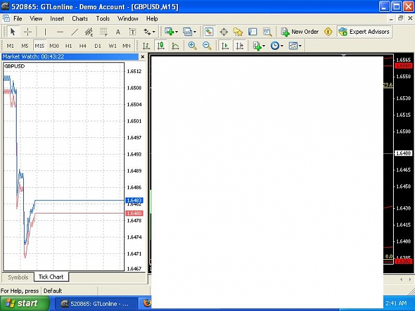Toggle chart auto scroll
Viewport: 415px width, 311px height.
tap(225, 46)
